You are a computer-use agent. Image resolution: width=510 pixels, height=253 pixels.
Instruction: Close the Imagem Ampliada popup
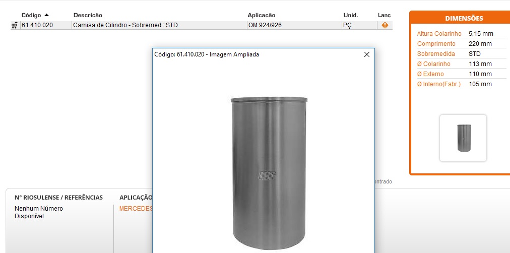coord(367,54)
